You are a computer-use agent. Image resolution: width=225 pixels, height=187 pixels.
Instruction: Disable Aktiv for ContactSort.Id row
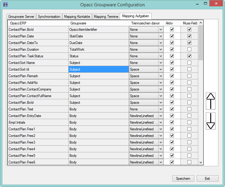click(172, 69)
